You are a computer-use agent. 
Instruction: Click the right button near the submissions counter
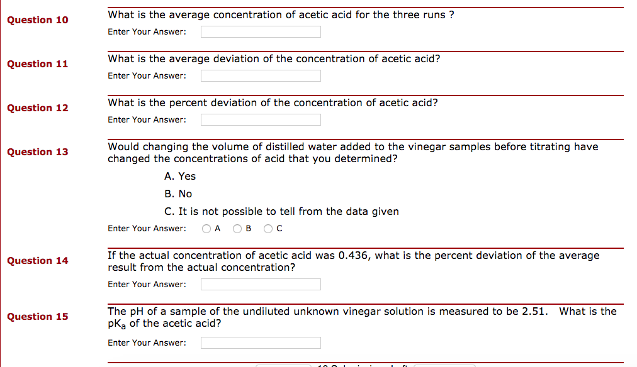pos(444,365)
